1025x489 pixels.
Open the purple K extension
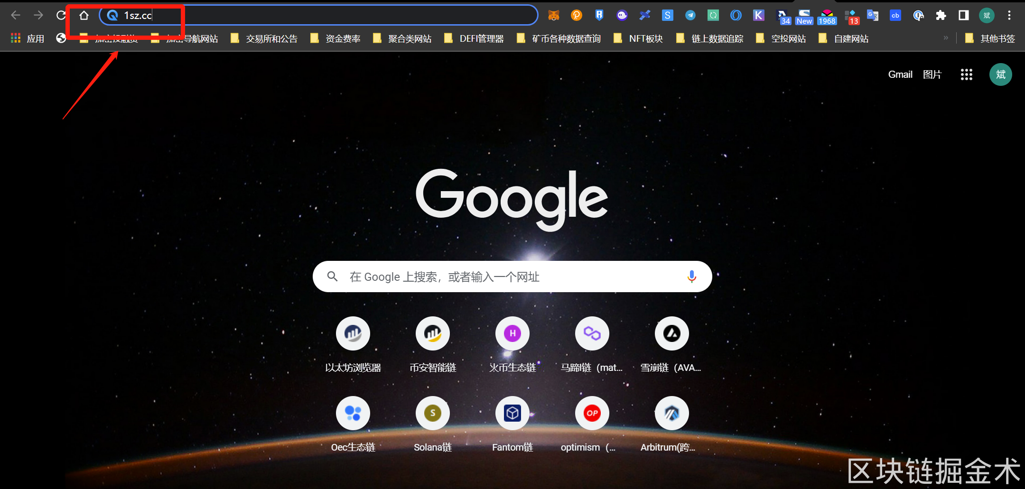click(759, 15)
